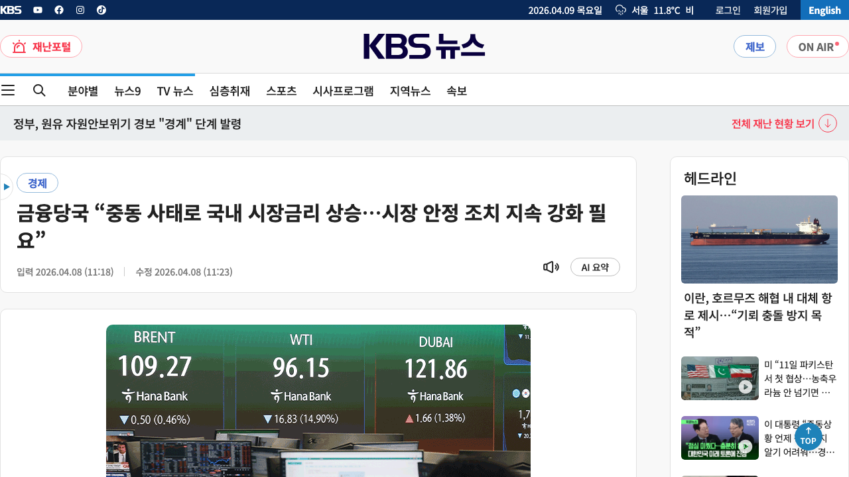Open the KBS YouTube channel icon

coord(38,10)
